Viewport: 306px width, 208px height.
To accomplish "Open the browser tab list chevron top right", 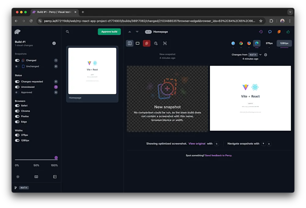I will tap(290, 12).
